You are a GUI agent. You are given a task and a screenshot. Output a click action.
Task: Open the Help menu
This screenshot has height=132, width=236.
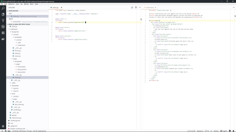[x=36, y=4]
